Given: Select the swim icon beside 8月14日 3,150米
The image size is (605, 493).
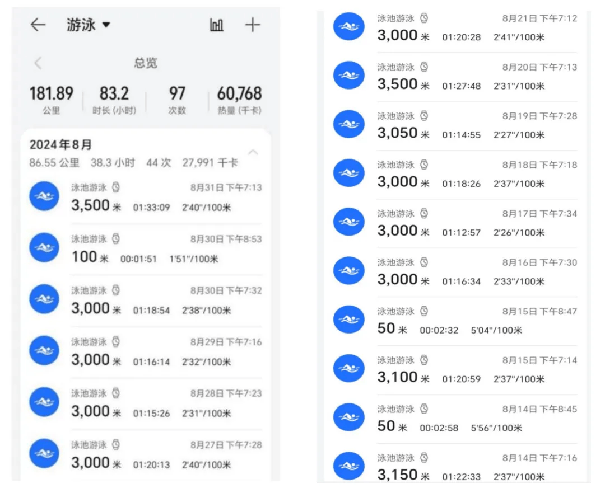Looking at the screenshot, I should pos(348,466).
